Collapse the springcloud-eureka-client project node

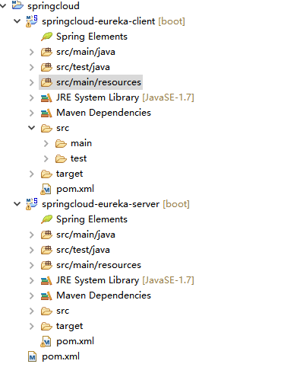17,21
